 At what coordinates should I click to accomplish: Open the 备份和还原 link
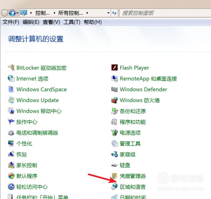click(133, 111)
